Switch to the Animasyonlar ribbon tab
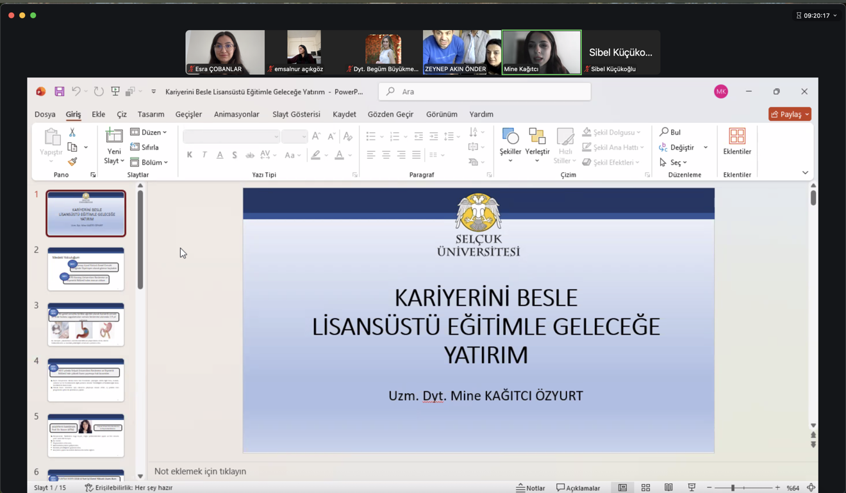The image size is (846, 493). pyautogui.click(x=236, y=114)
